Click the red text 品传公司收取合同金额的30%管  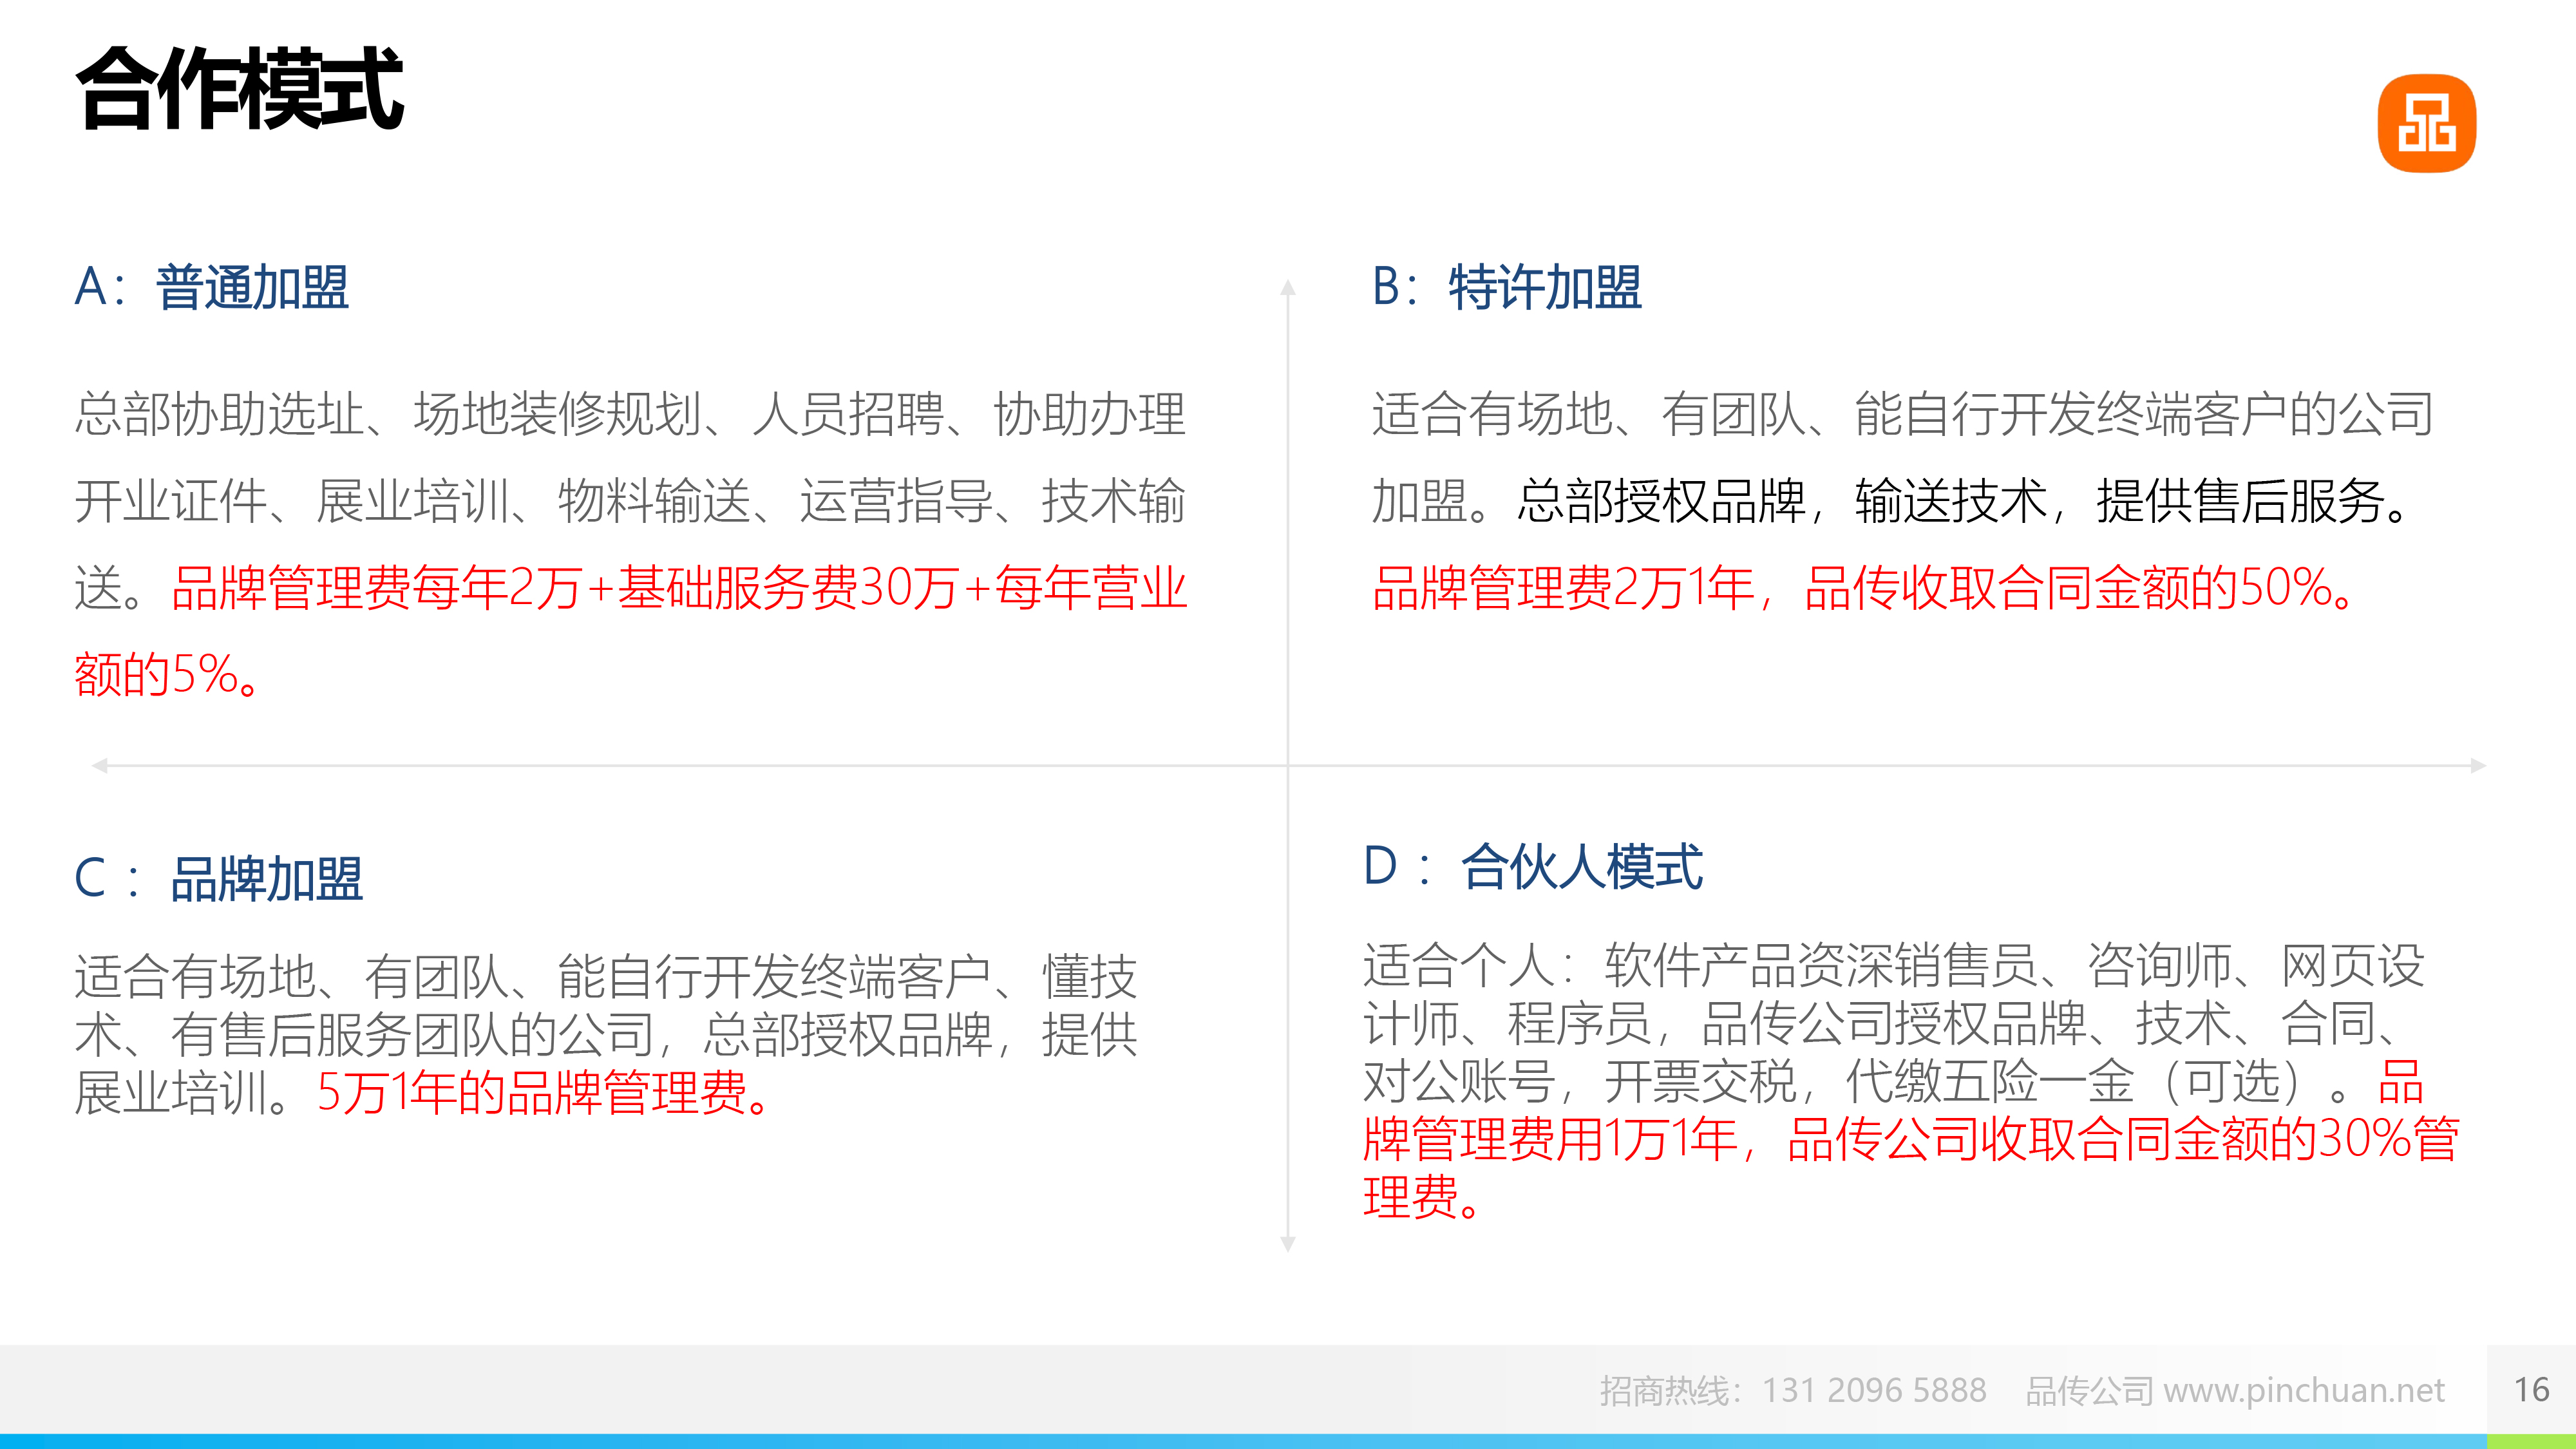coord(2123,1140)
